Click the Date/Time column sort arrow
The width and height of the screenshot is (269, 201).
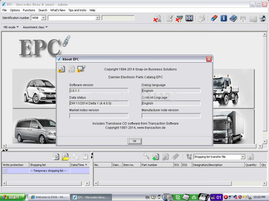tap(86, 165)
